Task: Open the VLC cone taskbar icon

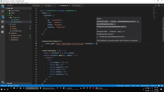Action: coord(81,88)
